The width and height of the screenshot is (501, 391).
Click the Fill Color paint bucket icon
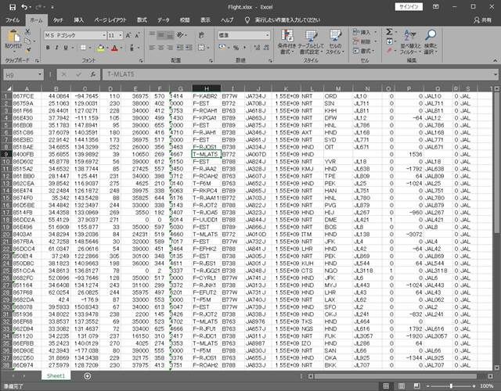coord(101,48)
